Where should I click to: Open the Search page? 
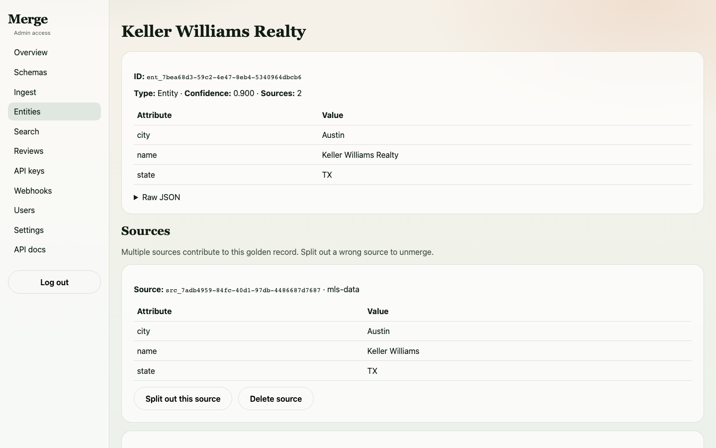(x=54, y=131)
